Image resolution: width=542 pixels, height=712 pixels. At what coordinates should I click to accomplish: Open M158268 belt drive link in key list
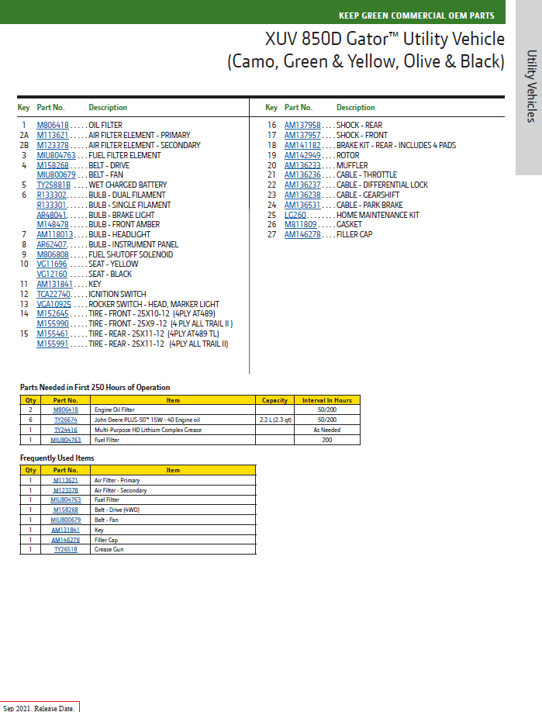(53, 165)
